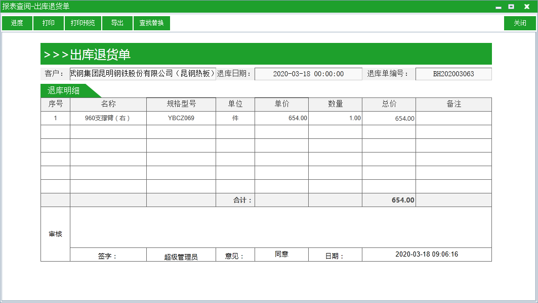Click the 退库日期 date field
The width and height of the screenshot is (538, 303).
[x=308, y=74]
